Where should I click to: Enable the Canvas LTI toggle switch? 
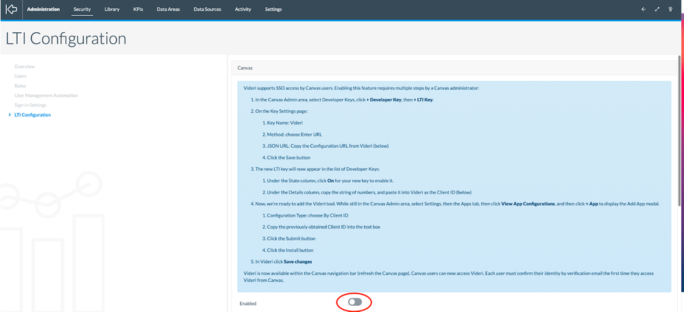(354, 302)
